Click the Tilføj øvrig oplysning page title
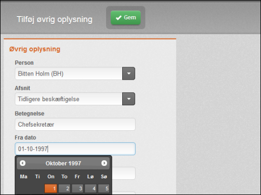The width and height of the screenshot is (261, 195). coord(55,19)
